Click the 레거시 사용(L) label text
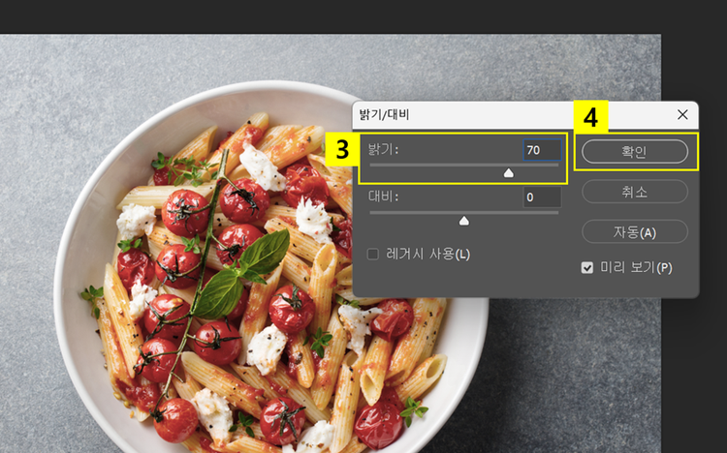Viewport: 727px width, 453px height. [x=427, y=255]
